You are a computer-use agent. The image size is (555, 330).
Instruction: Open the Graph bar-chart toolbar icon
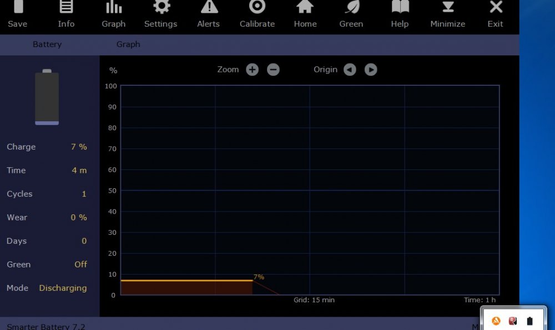coord(114,8)
